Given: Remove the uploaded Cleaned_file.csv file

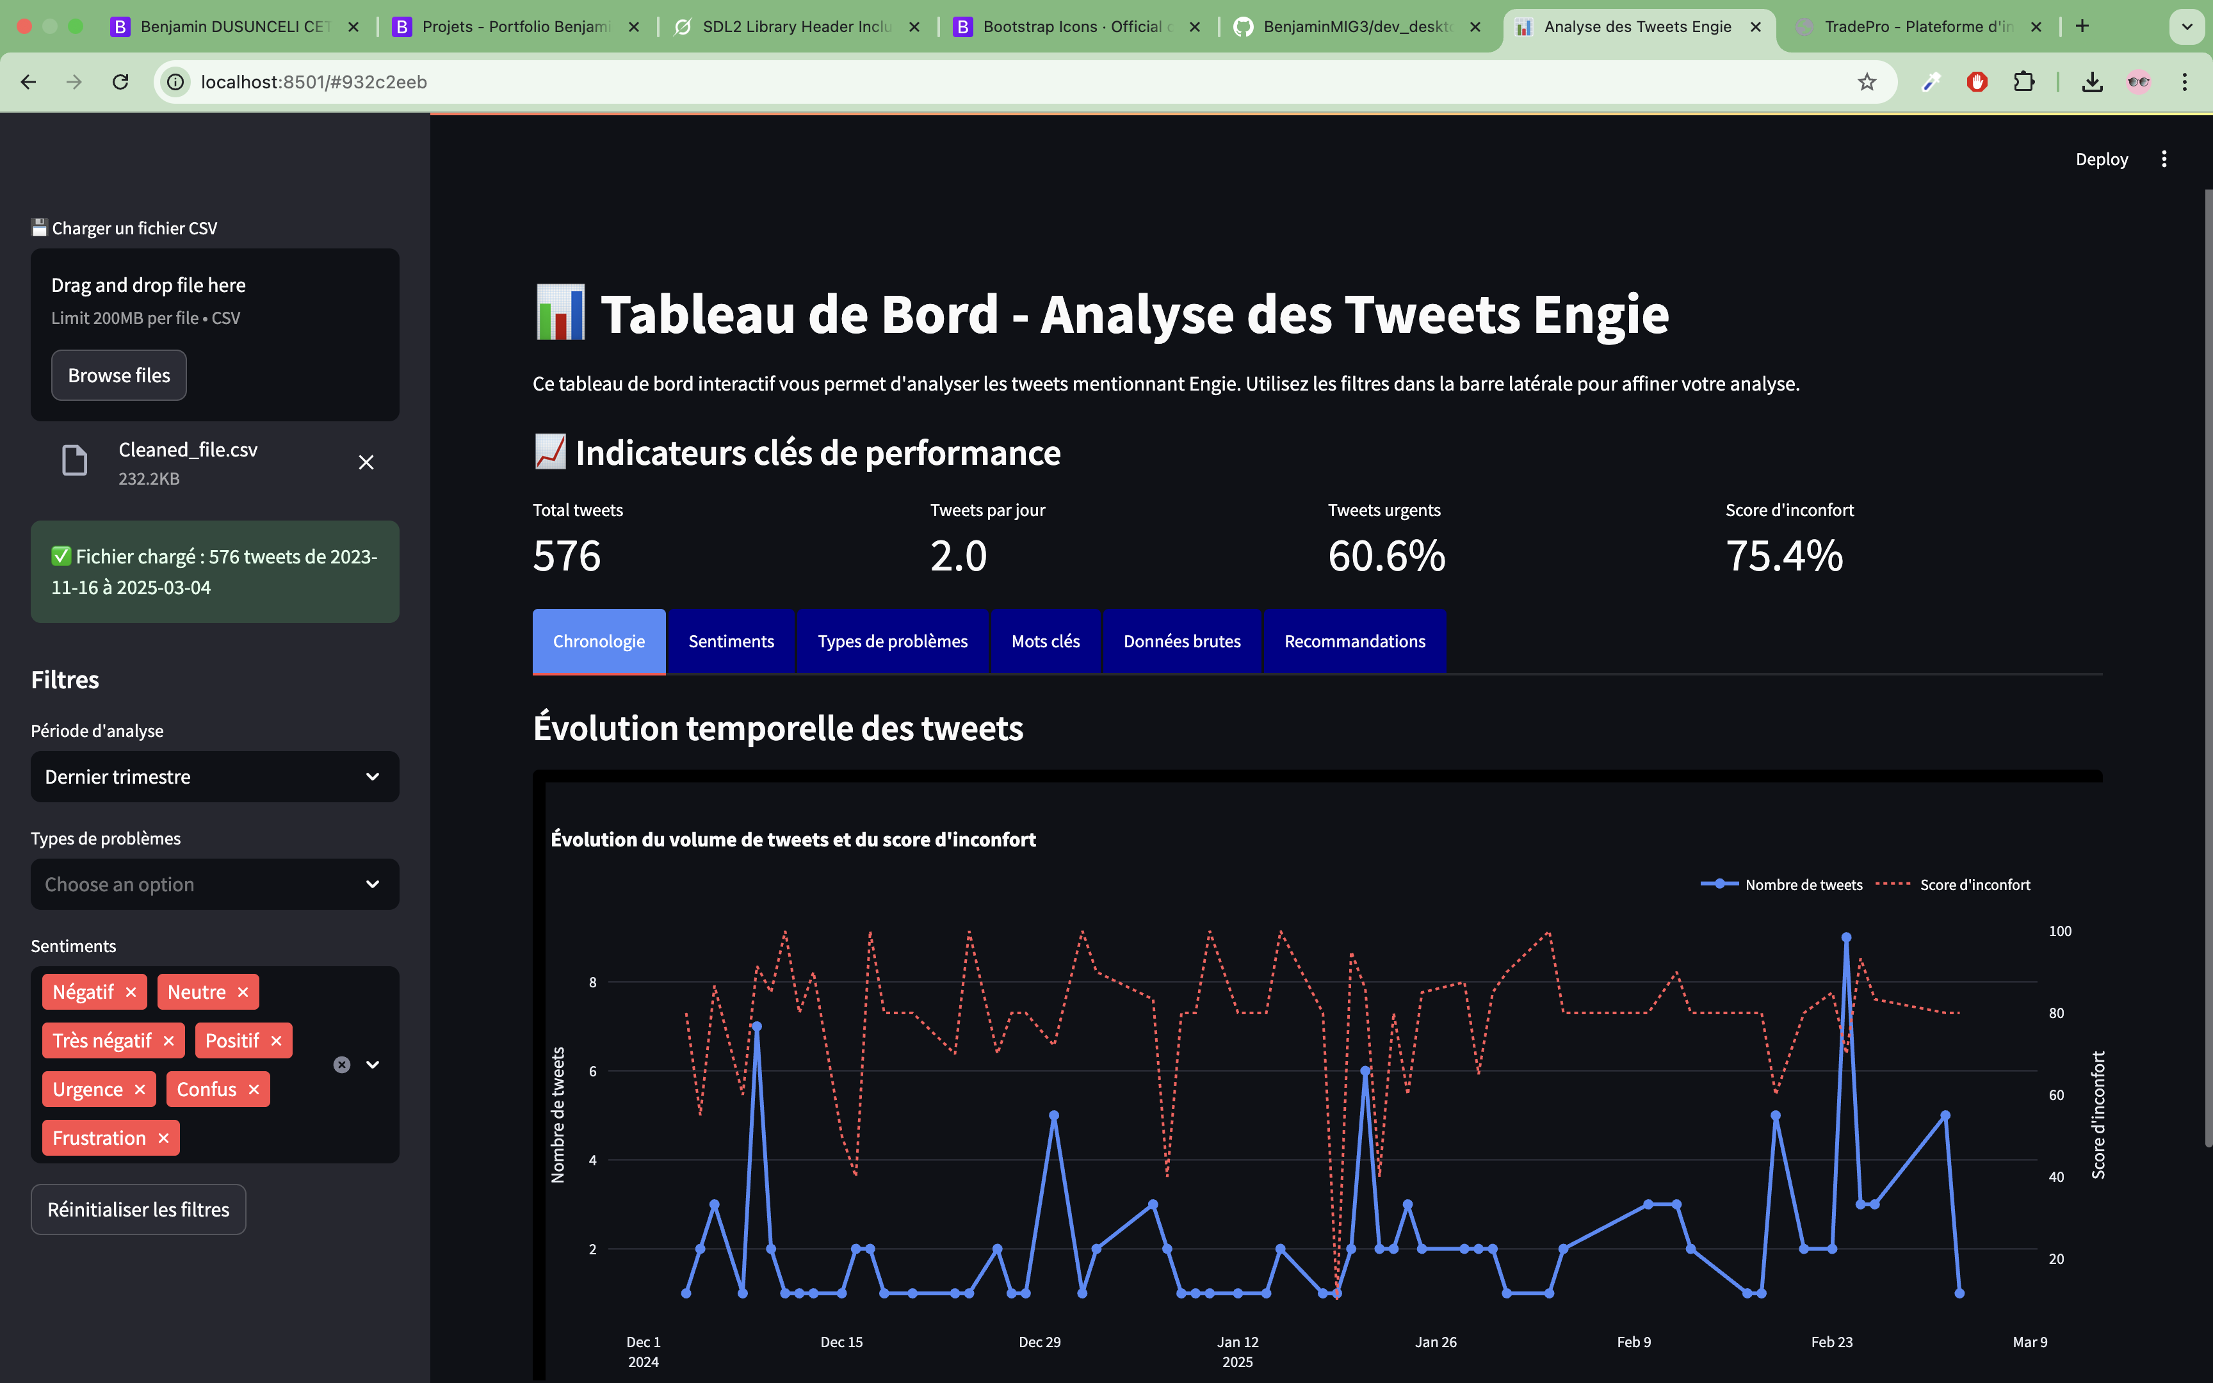Looking at the screenshot, I should click(366, 463).
